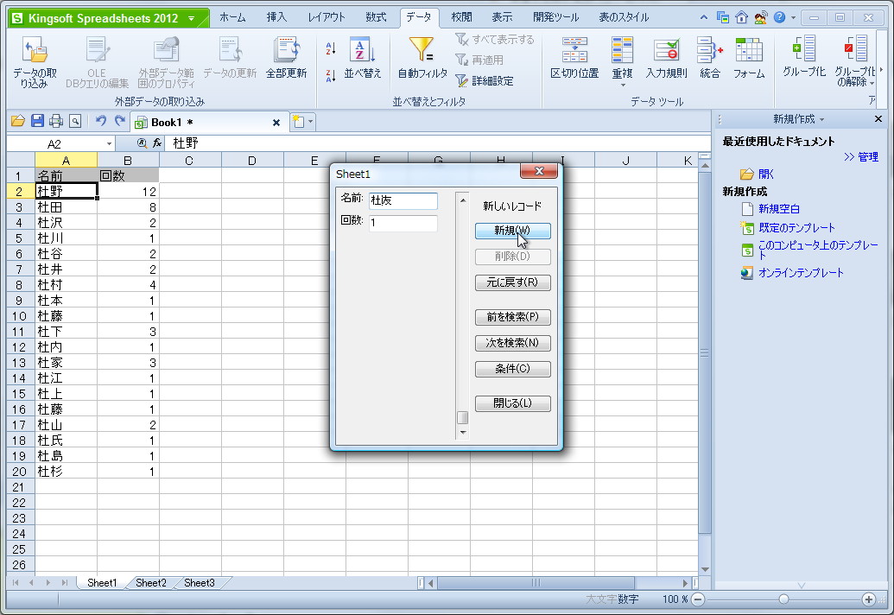
Task: Save the workbook with the floppy icon
Action: coord(38,121)
